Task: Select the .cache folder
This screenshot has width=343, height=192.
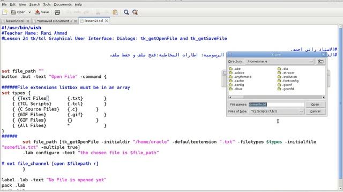Action: 236,81
